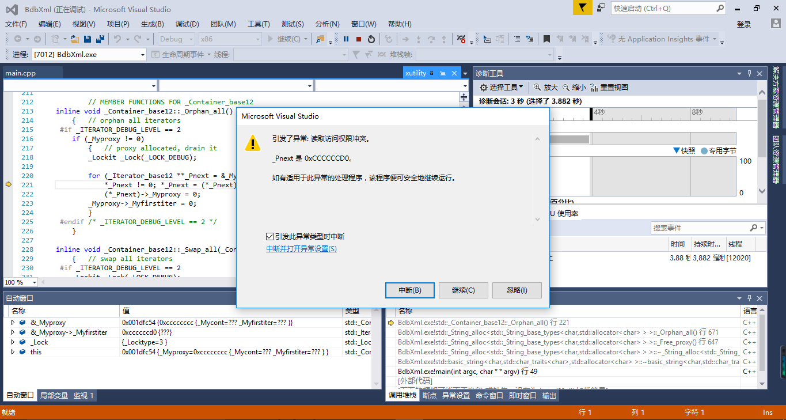This screenshot has height=420, width=786.
Task: Click 重置视图 reset view icon
Action: 609,88
